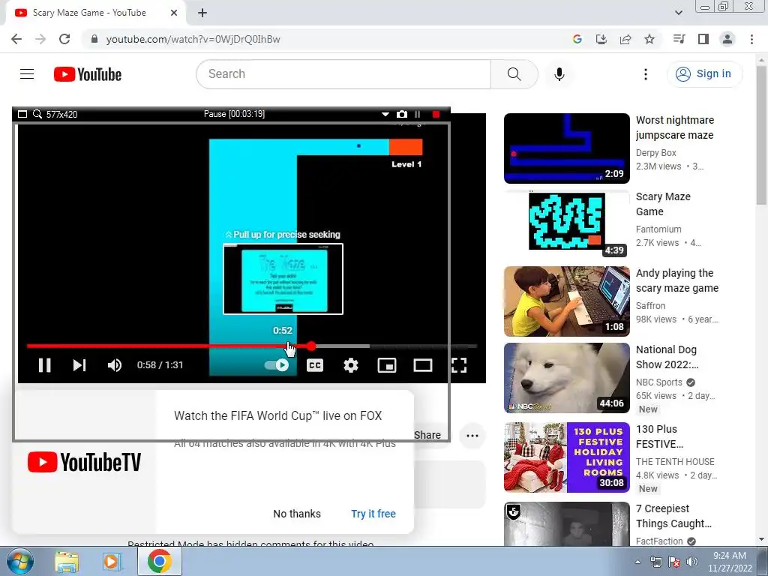The height and width of the screenshot is (576, 768).
Task: Turn on closed captions
Action: pos(315,365)
